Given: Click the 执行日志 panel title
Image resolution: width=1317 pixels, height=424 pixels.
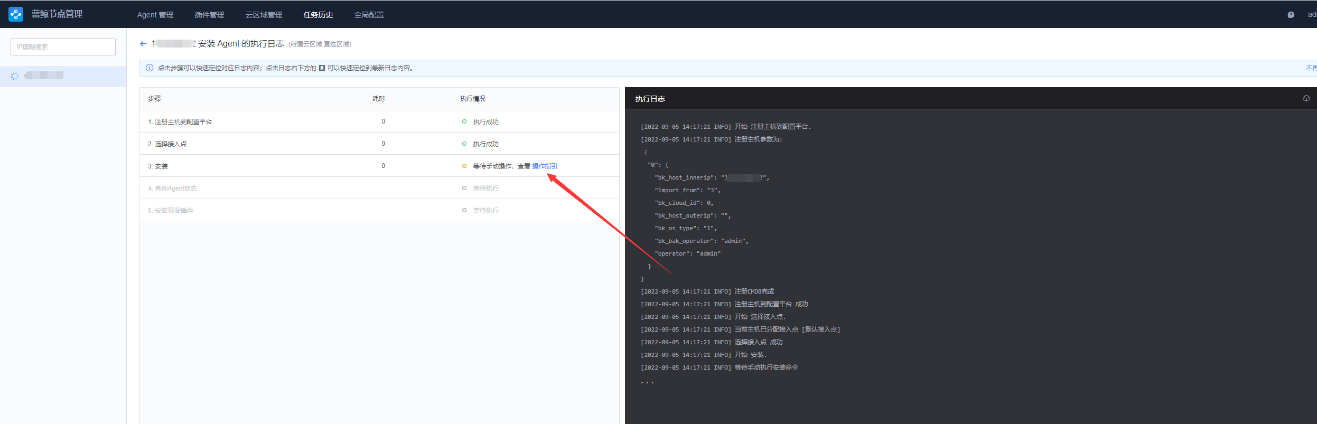Looking at the screenshot, I should point(650,99).
